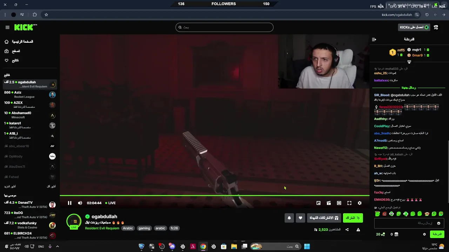Open emoji picker in chat input
Image resolution: width=449 pixels, height=252 pixels.
[x=438, y=223]
